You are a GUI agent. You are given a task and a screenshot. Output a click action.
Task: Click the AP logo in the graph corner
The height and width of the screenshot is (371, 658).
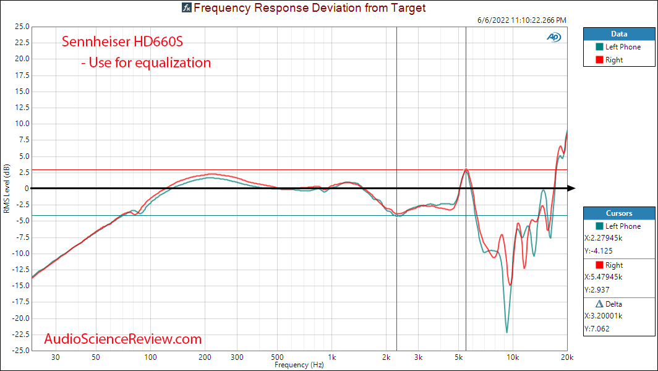(553, 37)
